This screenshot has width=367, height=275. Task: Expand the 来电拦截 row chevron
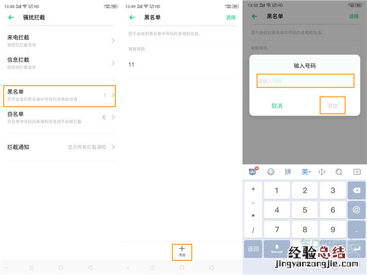click(113, 40)
